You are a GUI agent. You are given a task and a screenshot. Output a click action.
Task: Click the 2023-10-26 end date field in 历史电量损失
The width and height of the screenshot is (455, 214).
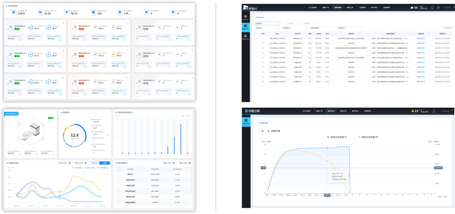pos(183,163)
